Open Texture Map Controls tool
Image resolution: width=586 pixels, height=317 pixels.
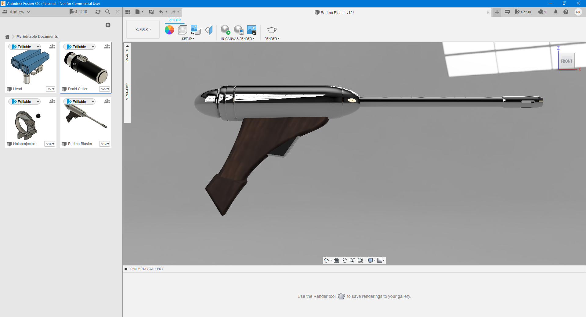(209, 30)
